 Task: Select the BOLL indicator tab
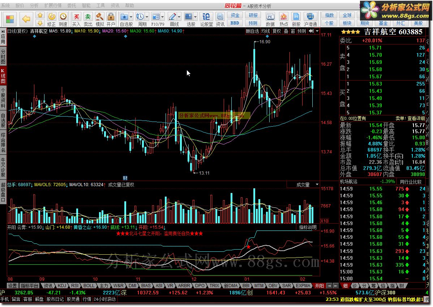(89, 286)
